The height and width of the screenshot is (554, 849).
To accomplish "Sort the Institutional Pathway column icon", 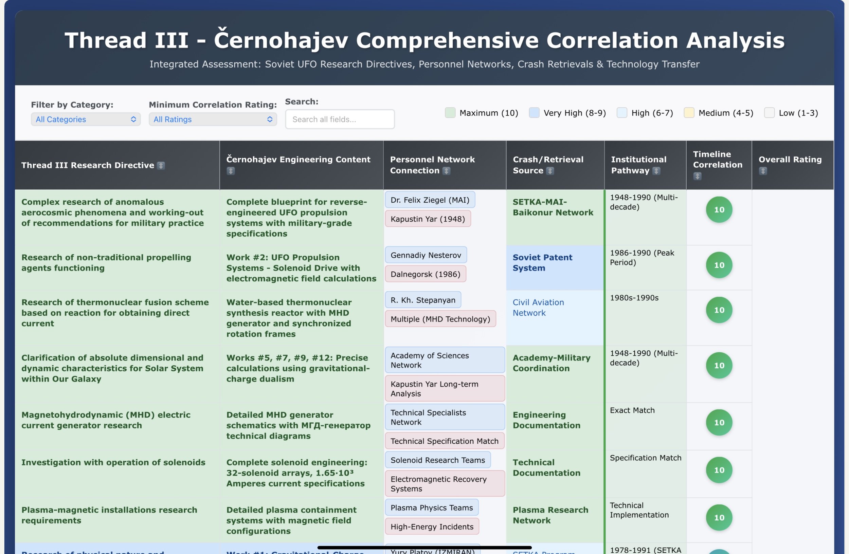I will [656, 171].
